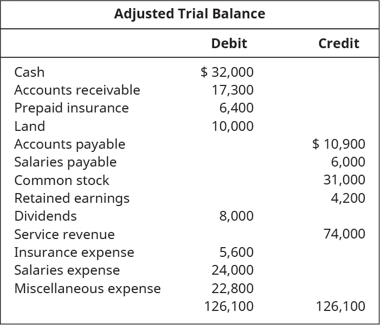Select the Prepaid insurance label

(x=72, y=108)
